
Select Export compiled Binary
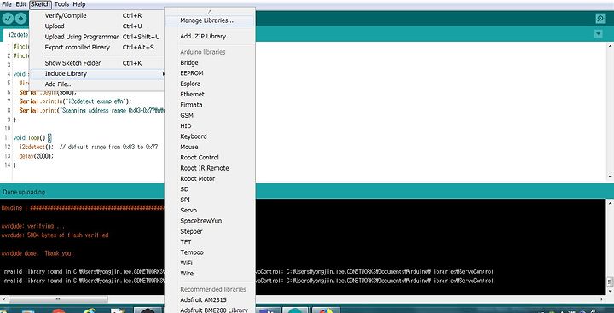tap(96, 48)
